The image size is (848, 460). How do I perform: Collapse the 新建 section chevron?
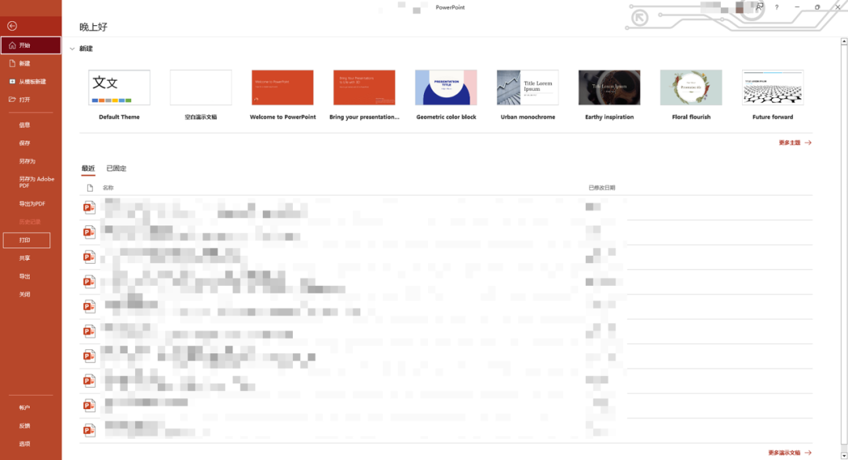[72, 49]
